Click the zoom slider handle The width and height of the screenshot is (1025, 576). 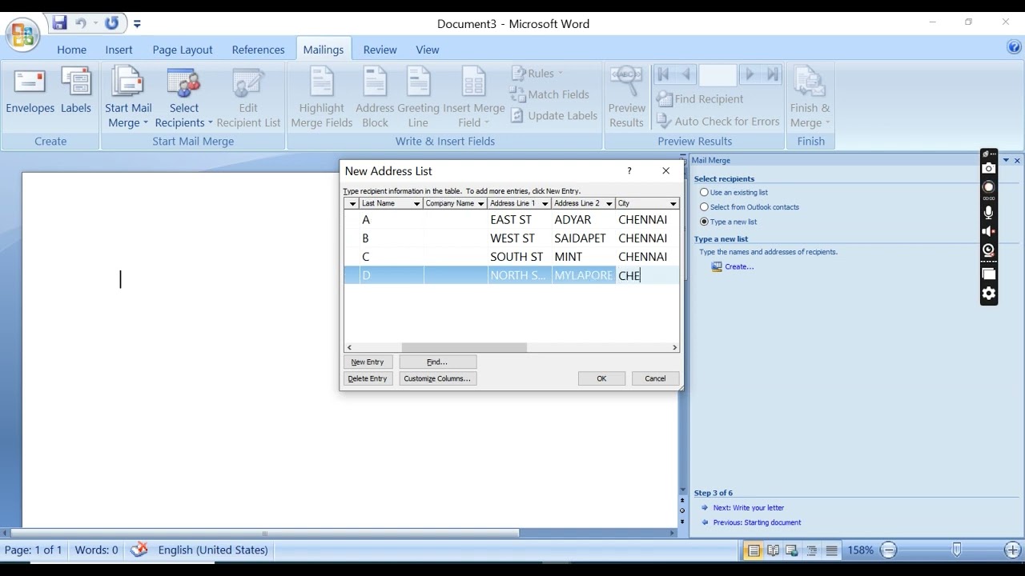pyautogui.click(x=956, y=550)
